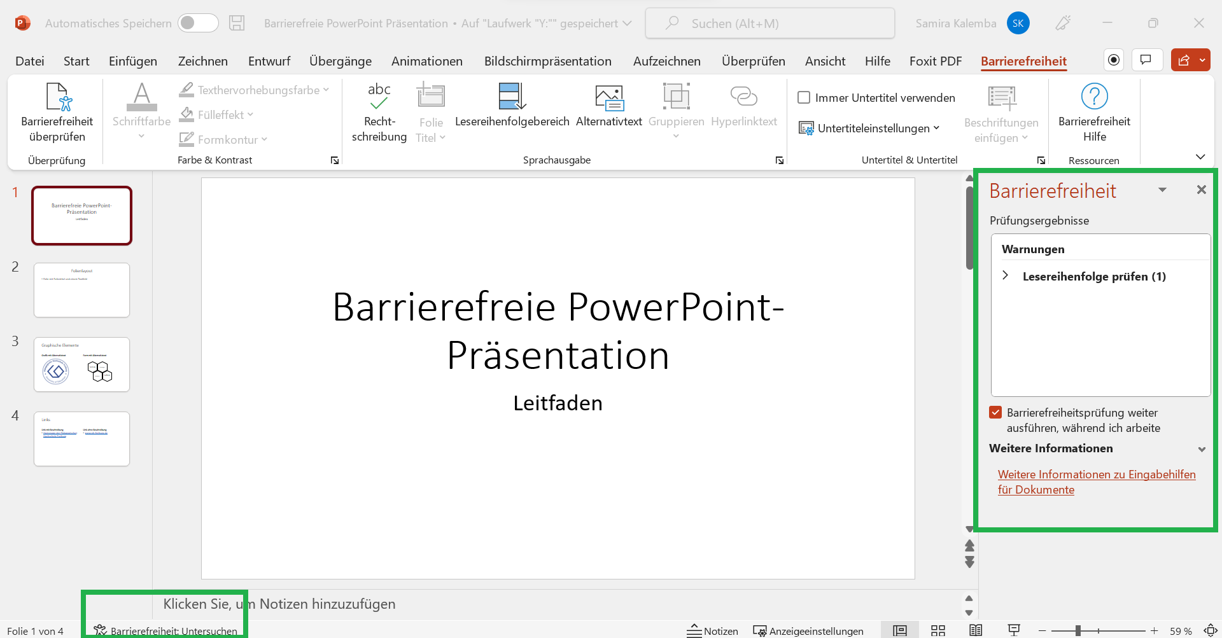Open the Animationen tab
Viewport: 1222px width, 638px height.
coord(426,60)
